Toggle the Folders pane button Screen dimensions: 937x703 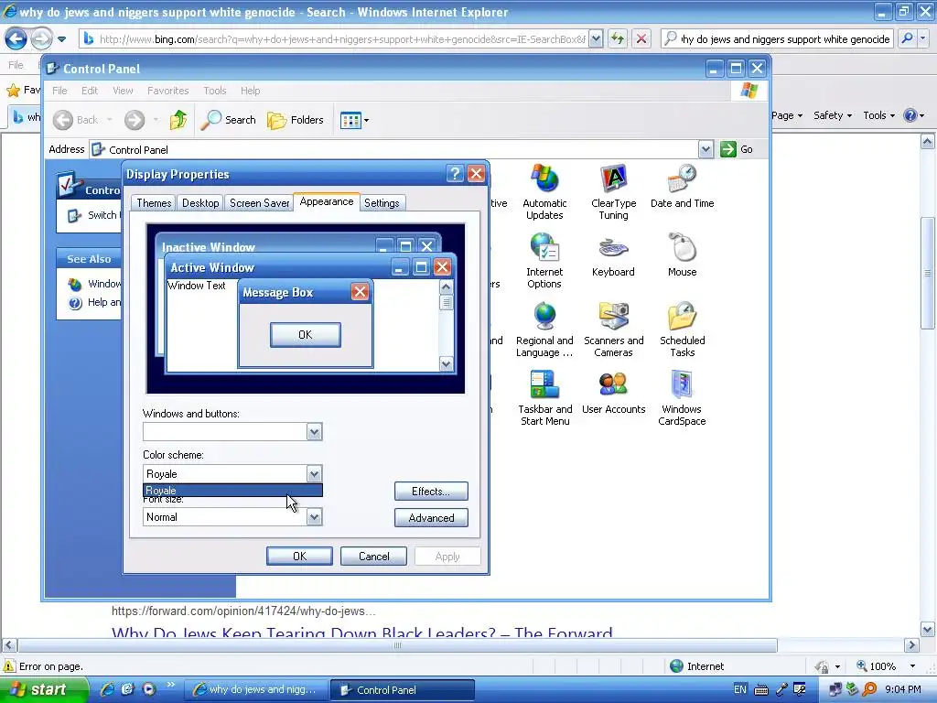pos(296,120)
